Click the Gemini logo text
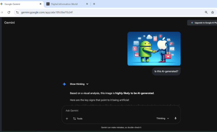This screenshot has height=132, width=217. [x=9, y=22]
